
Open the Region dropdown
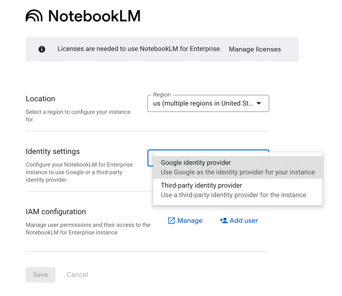208,104
